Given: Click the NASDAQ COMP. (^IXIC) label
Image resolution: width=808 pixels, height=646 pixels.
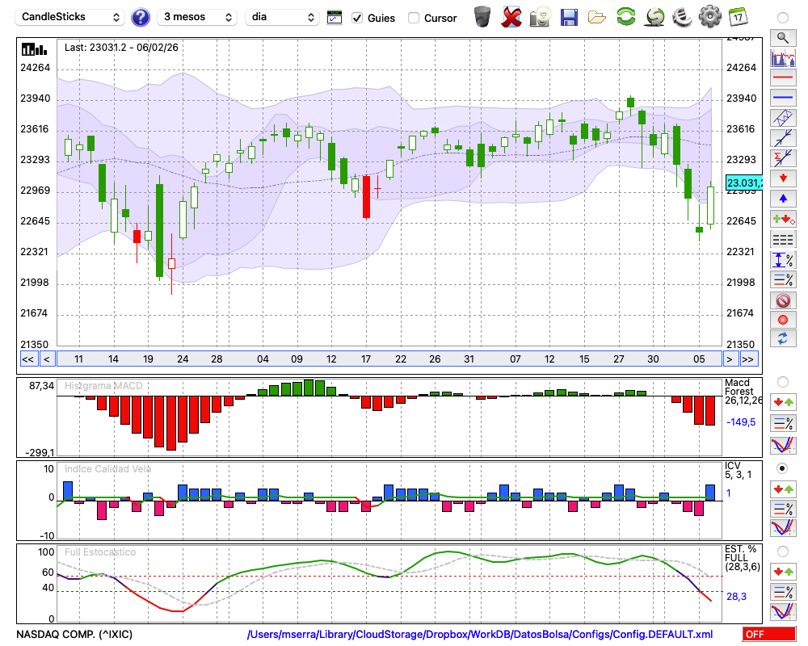Looking at the screenshot, I should coord(74,634).
